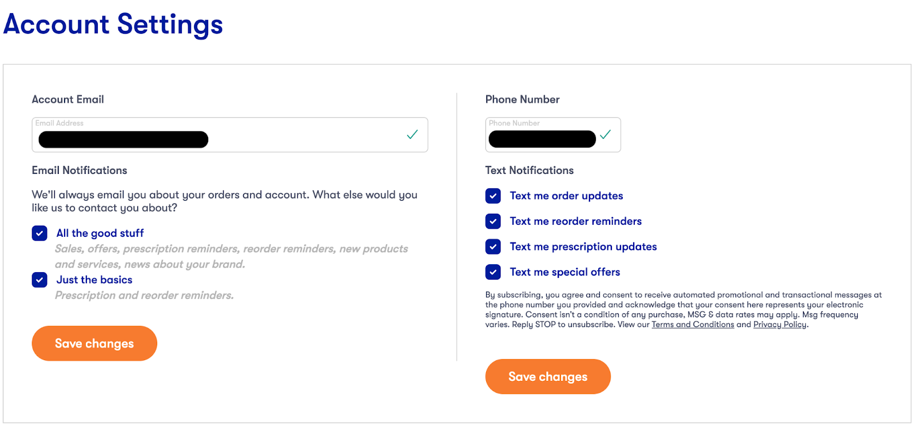This screenshot has height=430, width=915.
Task: Click the green checkmark beside Phone Number field
Action: pos(605,135)
